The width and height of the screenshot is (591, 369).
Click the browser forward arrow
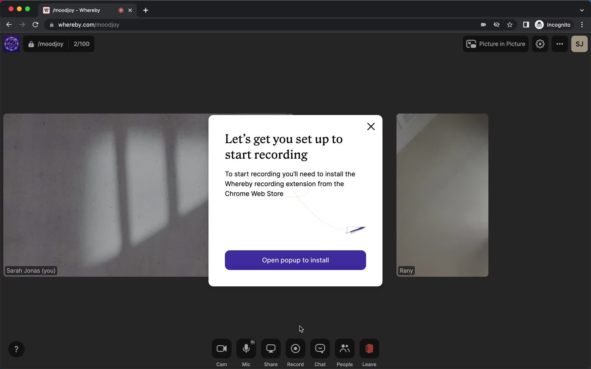click(x=22, y=25)
